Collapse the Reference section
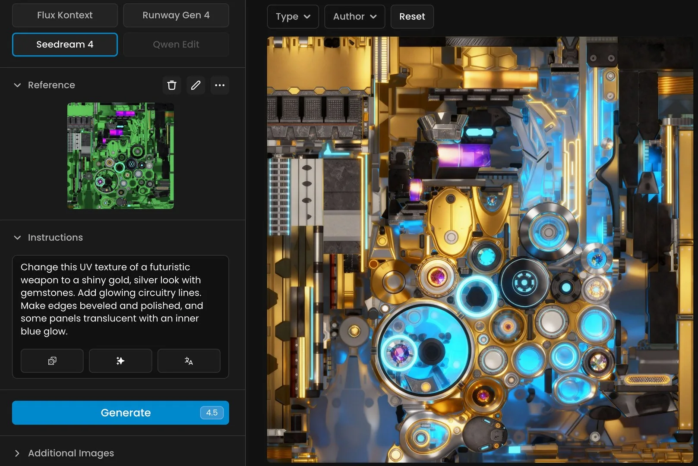The image size is (698, 466). pyautogui.click(x=17, y=85)
